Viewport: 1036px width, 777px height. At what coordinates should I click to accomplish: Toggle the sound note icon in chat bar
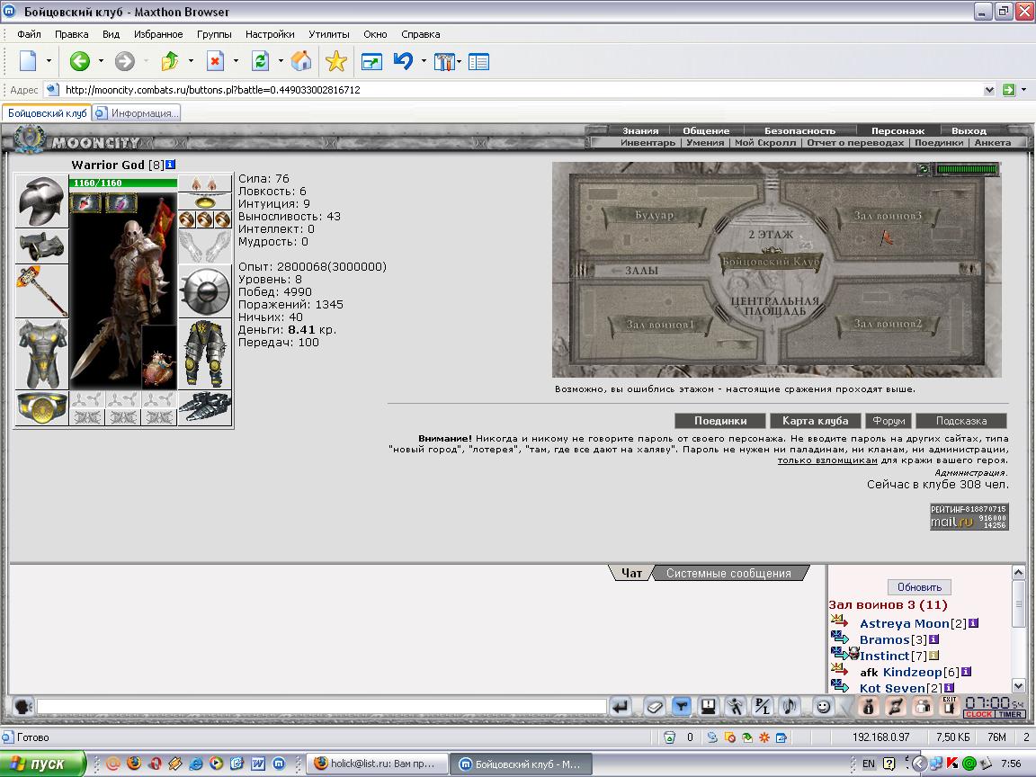789,707
